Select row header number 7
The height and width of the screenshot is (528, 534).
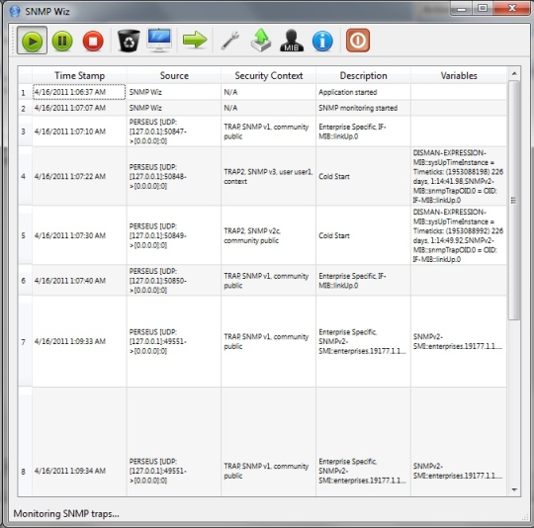(x=24, y=341)
